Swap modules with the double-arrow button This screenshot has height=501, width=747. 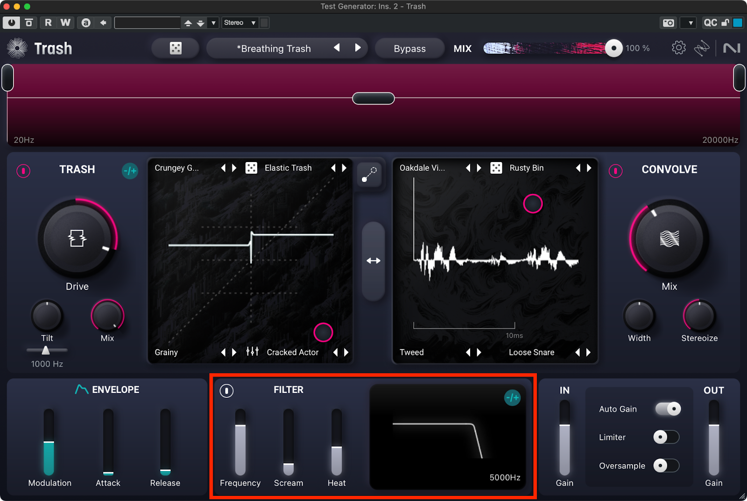(373, 261)
